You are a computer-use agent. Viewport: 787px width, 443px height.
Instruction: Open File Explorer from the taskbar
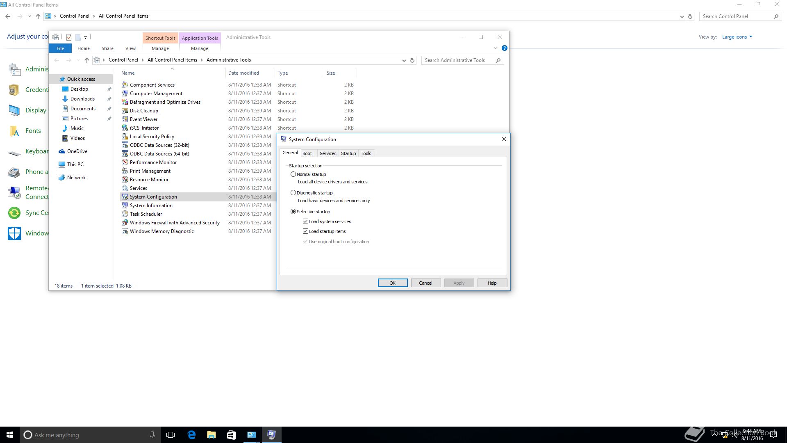pos(211,435)
